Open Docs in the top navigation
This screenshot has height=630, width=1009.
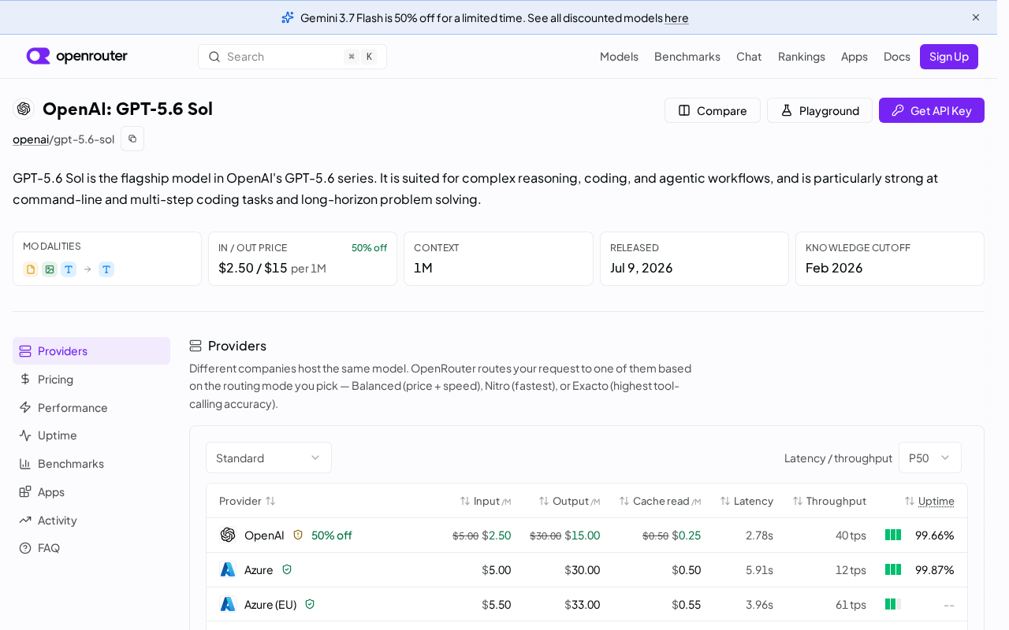(x=897, y=57)
